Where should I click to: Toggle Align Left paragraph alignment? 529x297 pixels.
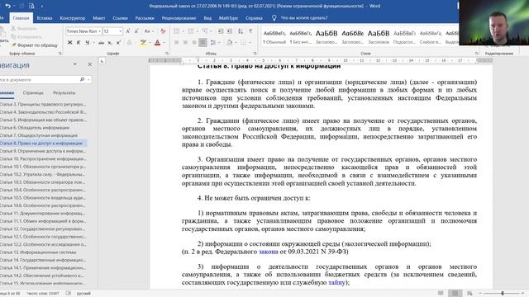coord(176,43)
